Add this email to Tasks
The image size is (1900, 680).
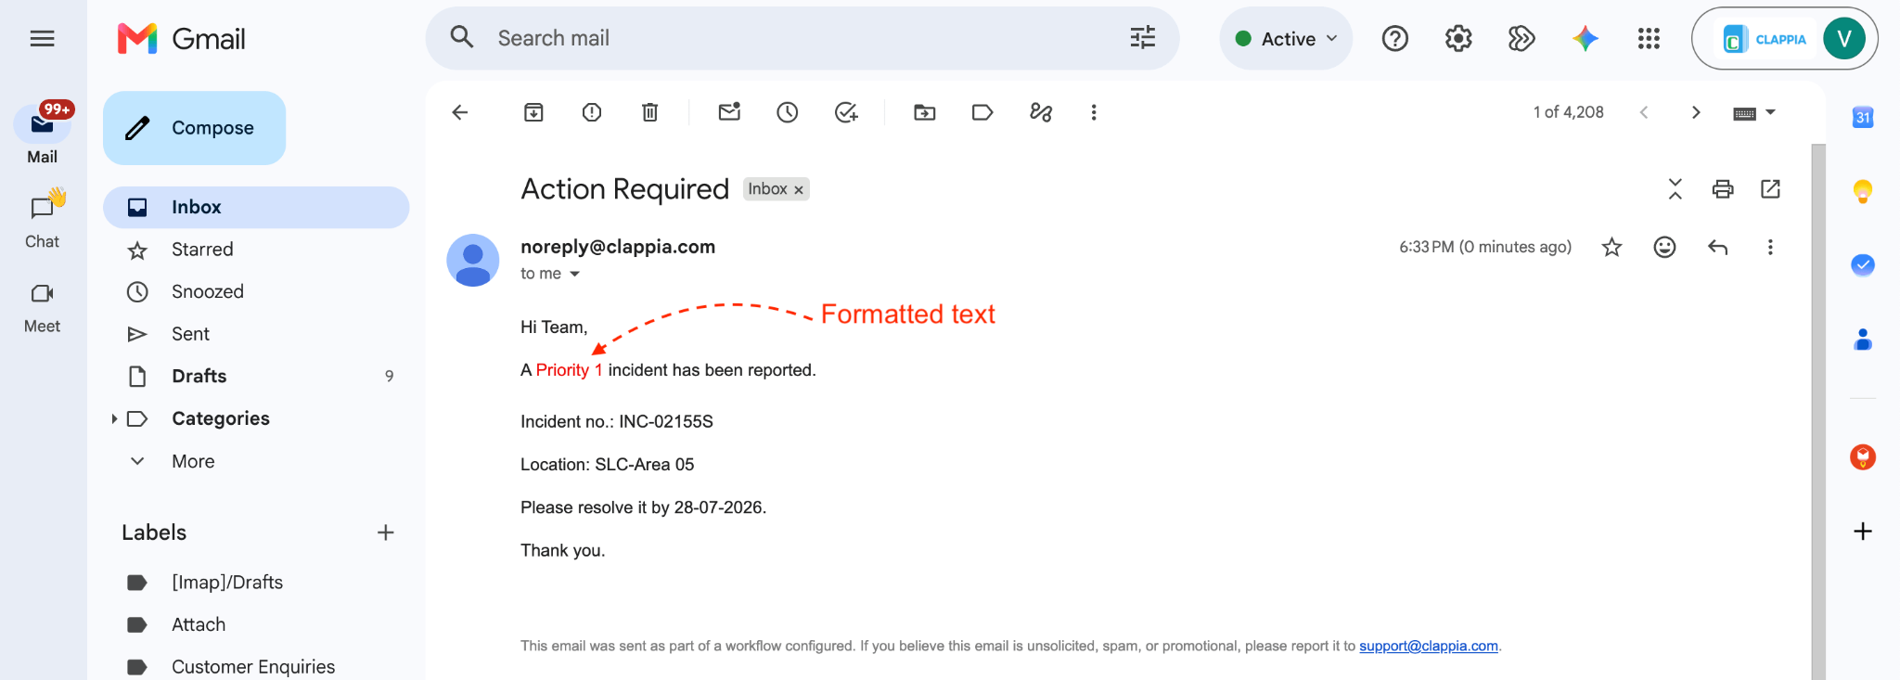click(x=846, y=112)
